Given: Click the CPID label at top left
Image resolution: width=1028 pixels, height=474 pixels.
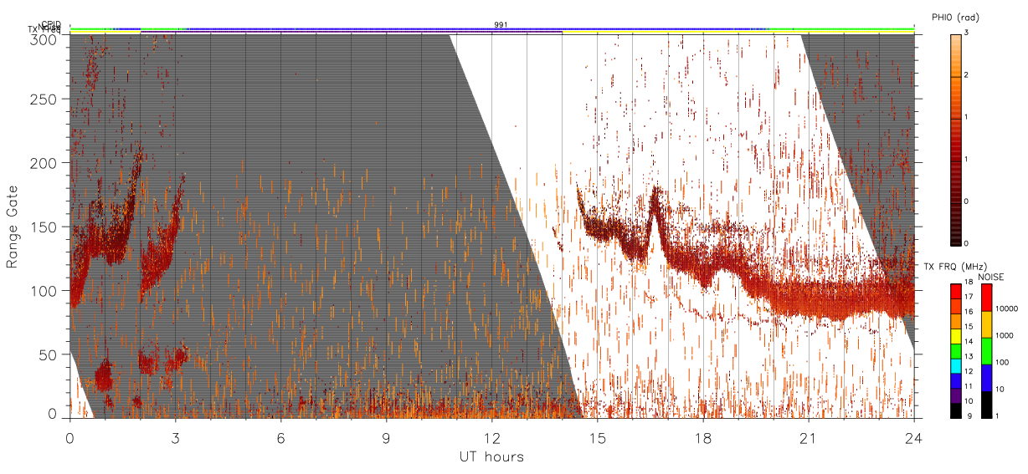Looking at the screenshot, I should pyautogui.click(x=52, y=24).
